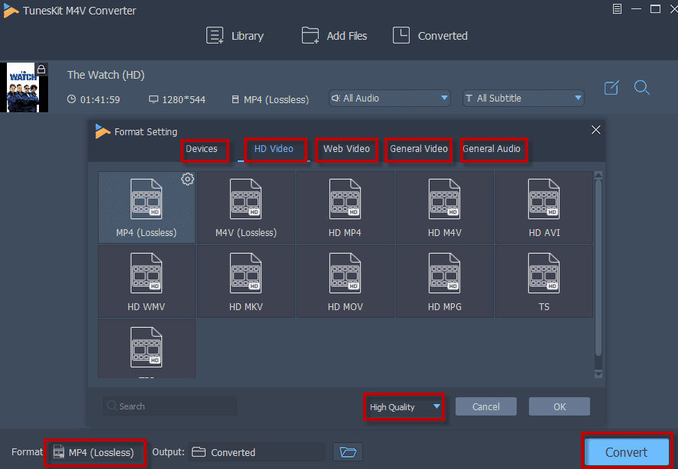
Task: Click the format list scrollbar up arrow
Action: coord(599,176)
